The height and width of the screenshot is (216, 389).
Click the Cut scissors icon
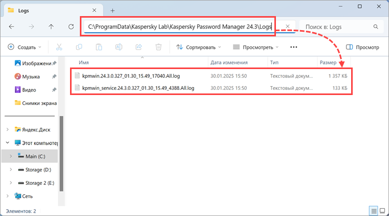pos(59,47)
